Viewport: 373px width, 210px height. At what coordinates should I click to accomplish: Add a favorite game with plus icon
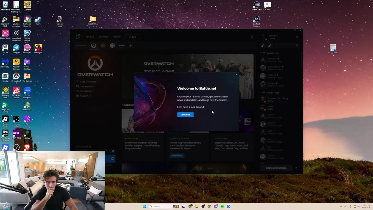click(131, 45)
